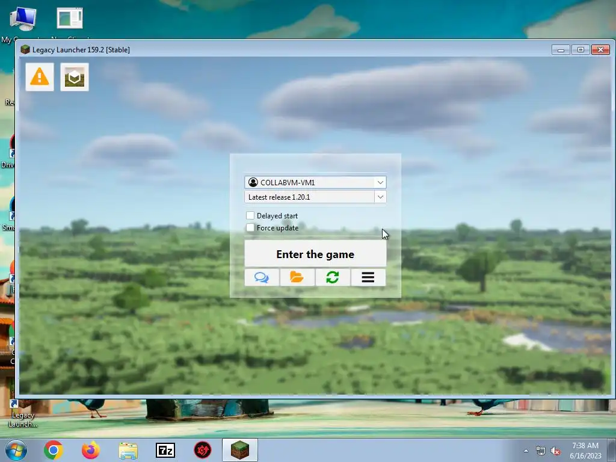This screenshot has width=616, height=462.
Task: Open the game folder button
Action: click(x=297, y=277)
